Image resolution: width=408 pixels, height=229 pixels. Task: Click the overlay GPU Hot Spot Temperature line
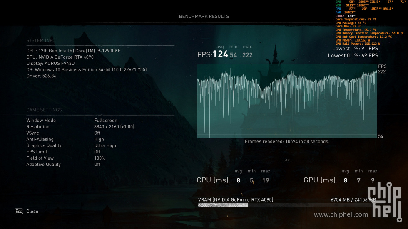click(363, 37)
